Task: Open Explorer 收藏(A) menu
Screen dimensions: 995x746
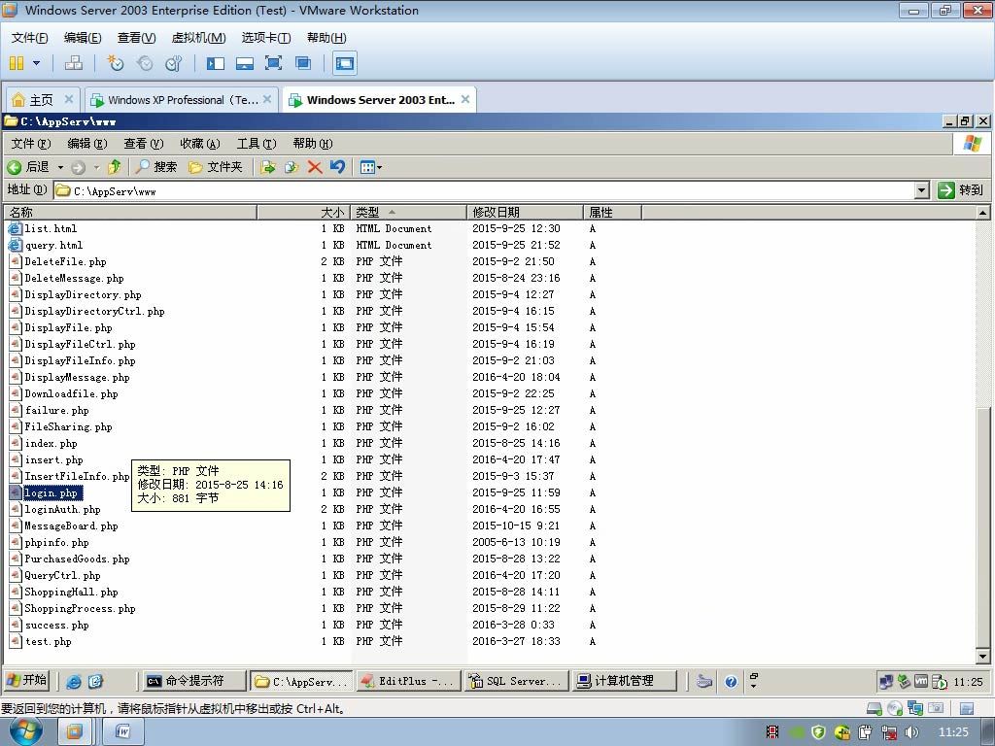Action: coord(199,144)
